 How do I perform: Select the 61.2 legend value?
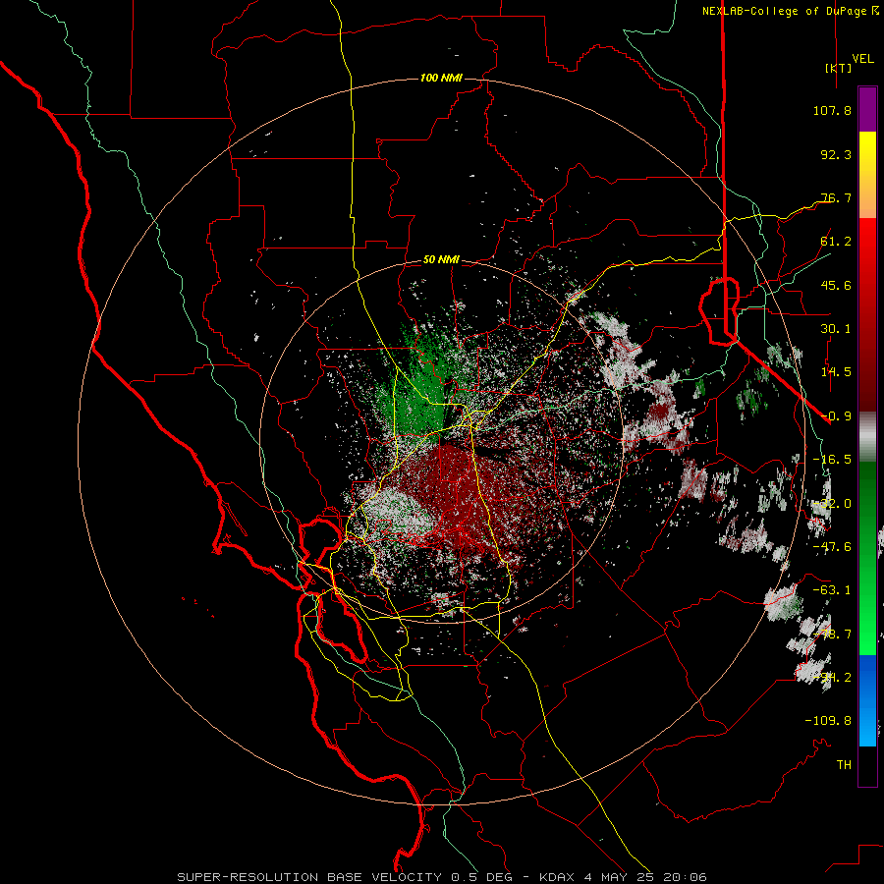pos(836,242)
